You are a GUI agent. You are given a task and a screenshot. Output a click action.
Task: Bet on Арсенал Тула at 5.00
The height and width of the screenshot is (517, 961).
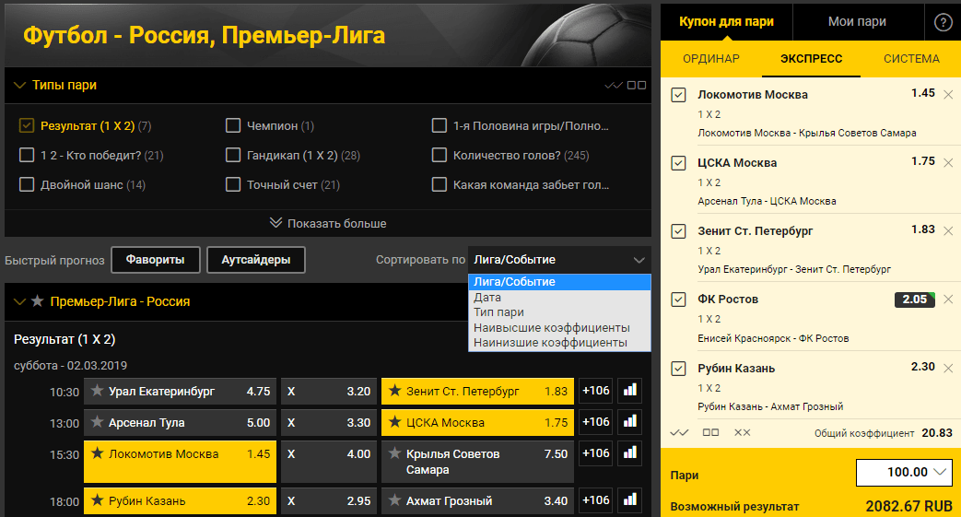[180, 423]
